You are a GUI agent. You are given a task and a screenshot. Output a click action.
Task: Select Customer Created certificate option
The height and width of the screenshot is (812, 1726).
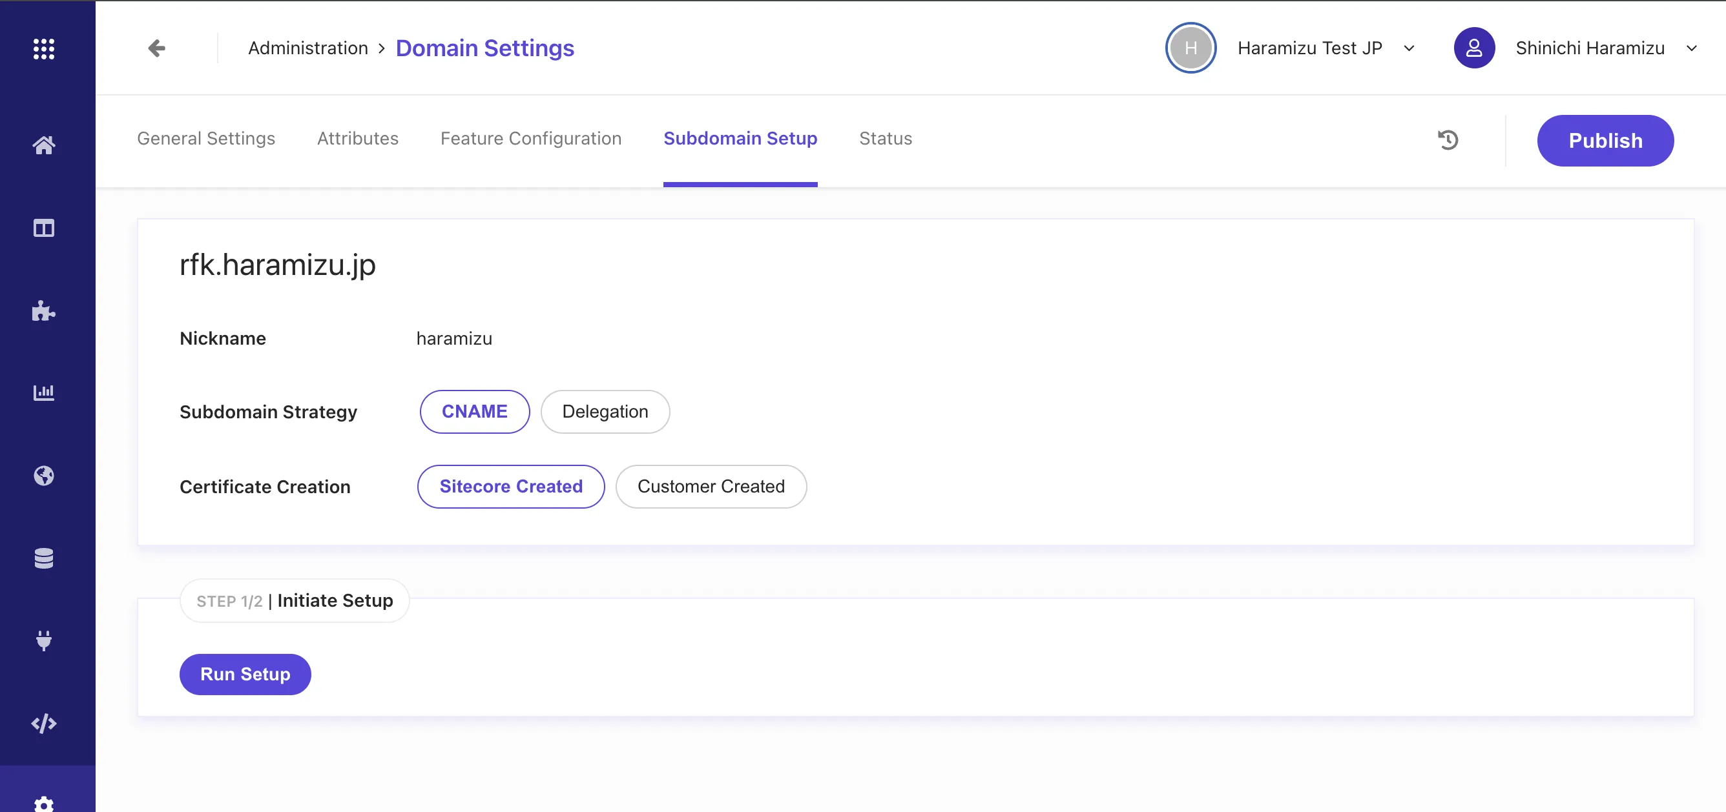coord(711,486)
